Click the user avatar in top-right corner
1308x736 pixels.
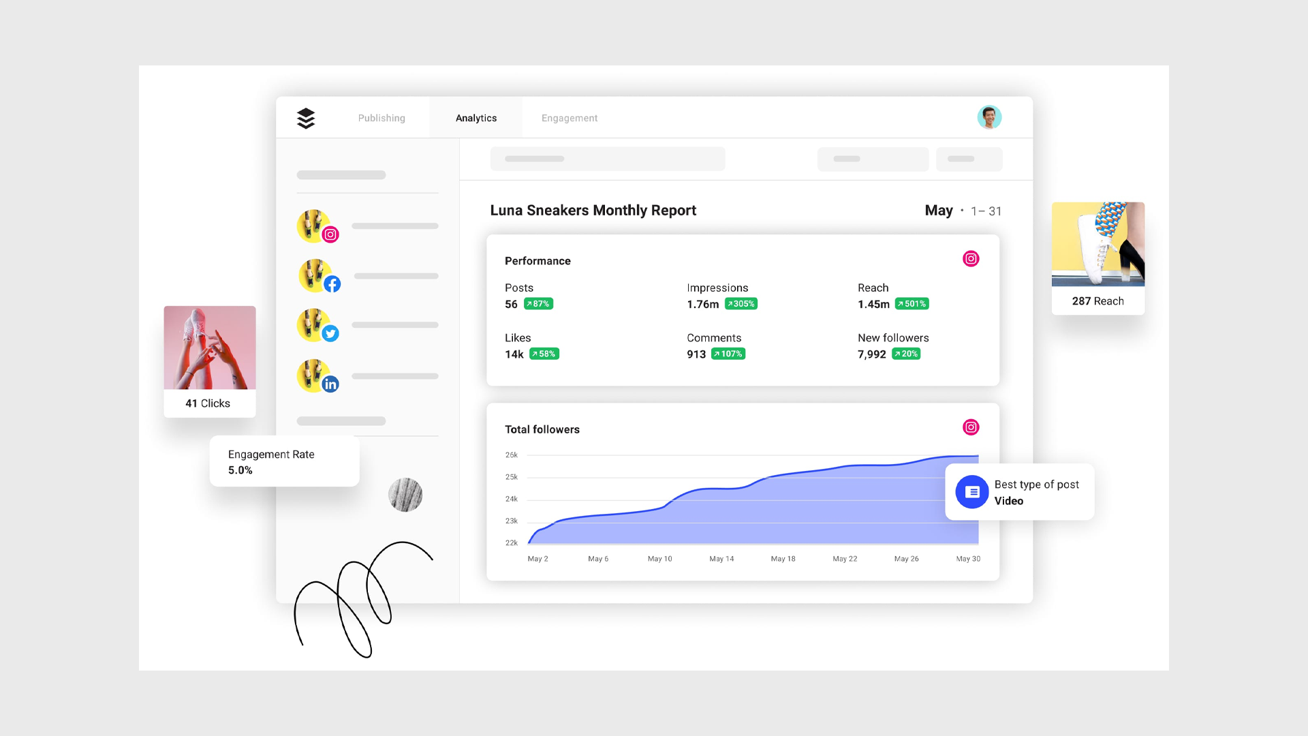[x=989, y=117]
